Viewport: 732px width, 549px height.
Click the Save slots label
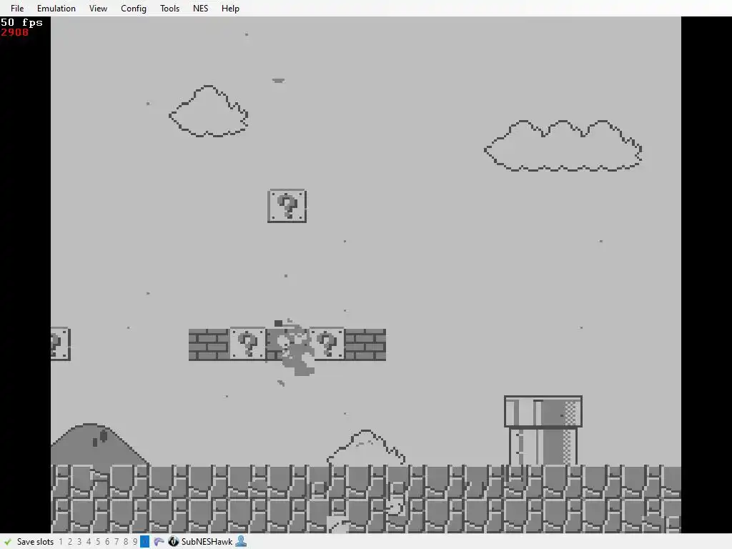point(35,542)
